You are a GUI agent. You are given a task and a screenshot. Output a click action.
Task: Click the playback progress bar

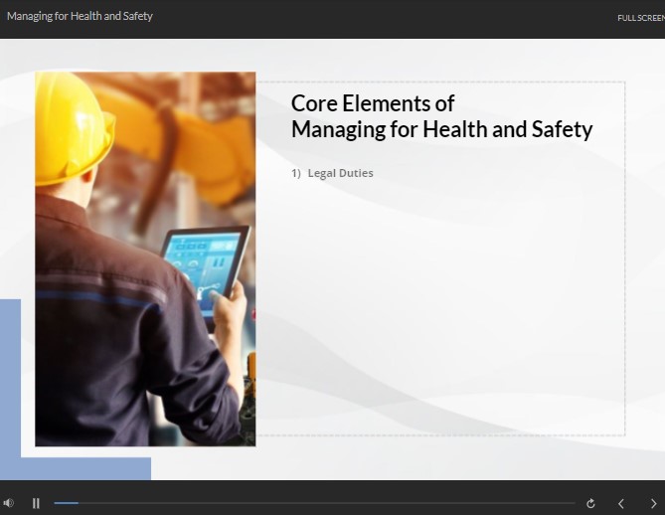point(314,503)
